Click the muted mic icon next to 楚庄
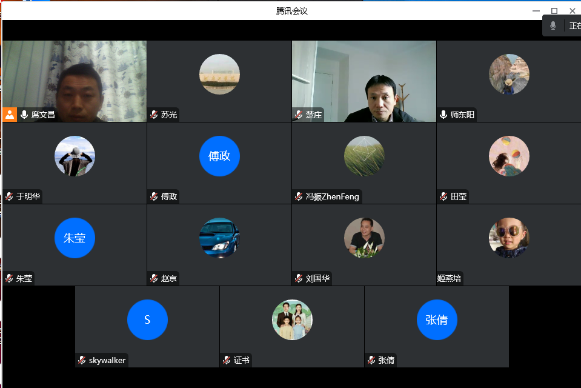The image size is (581, 388). 299,115
